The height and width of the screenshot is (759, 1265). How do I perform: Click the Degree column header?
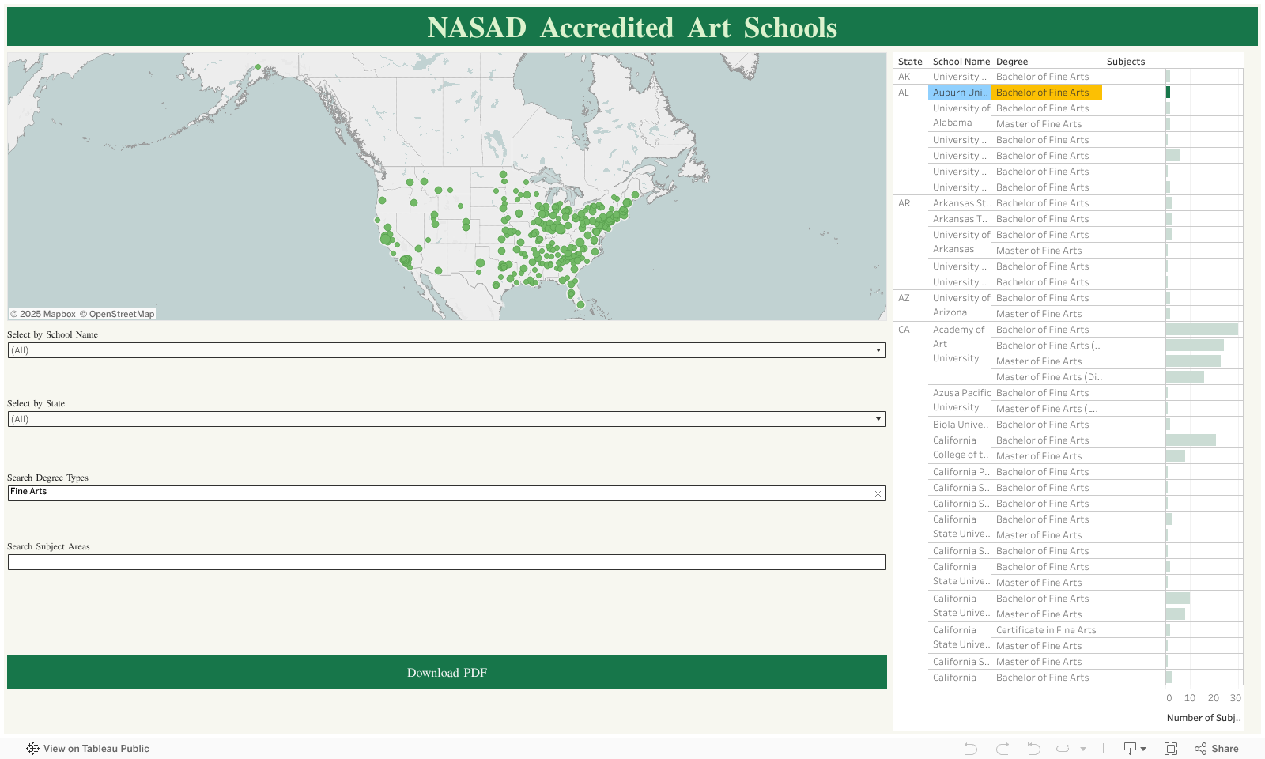(x=1012, y=62)
